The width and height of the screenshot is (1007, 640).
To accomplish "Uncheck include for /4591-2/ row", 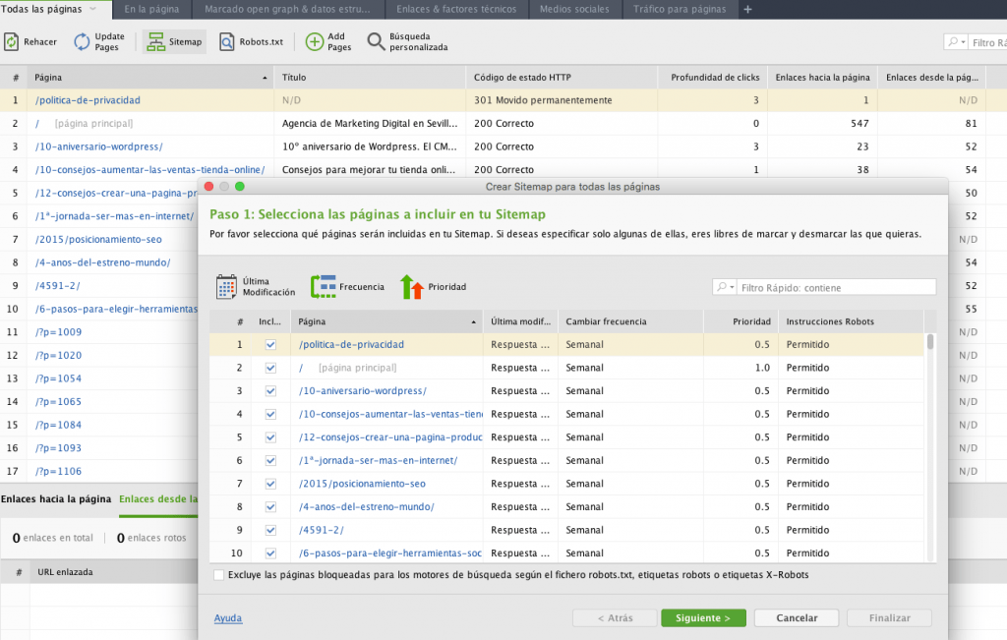I will click(x=270, y=530).
